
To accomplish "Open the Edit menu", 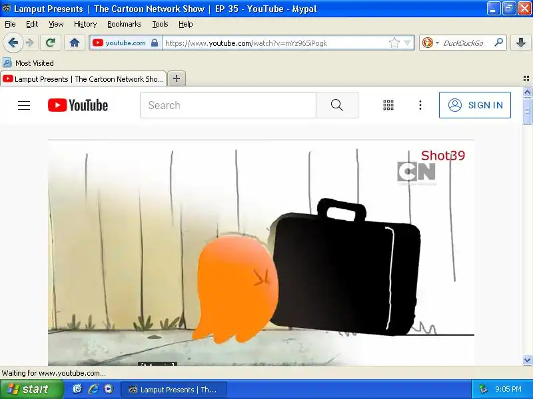I will (32, 24).
